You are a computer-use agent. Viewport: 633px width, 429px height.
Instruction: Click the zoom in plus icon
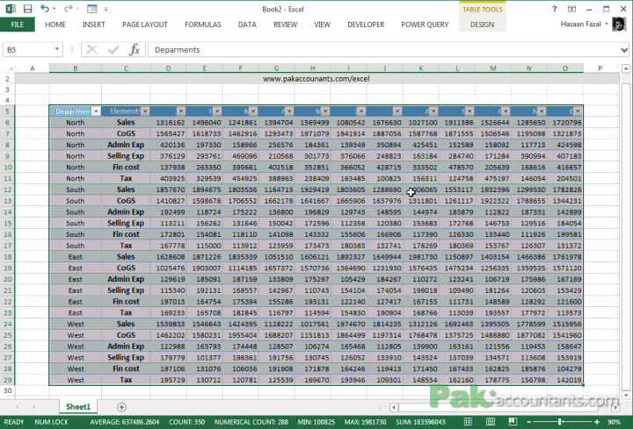[597, 422]
